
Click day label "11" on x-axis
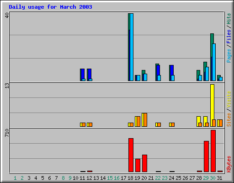click(x=82, y=178)
